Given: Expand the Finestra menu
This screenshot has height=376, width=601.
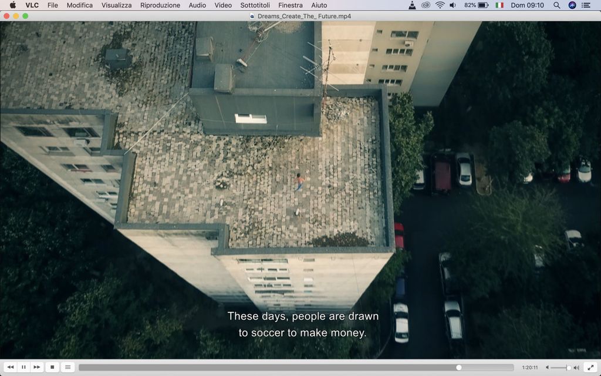Looking at the screenshot, I should pos(291,5).
